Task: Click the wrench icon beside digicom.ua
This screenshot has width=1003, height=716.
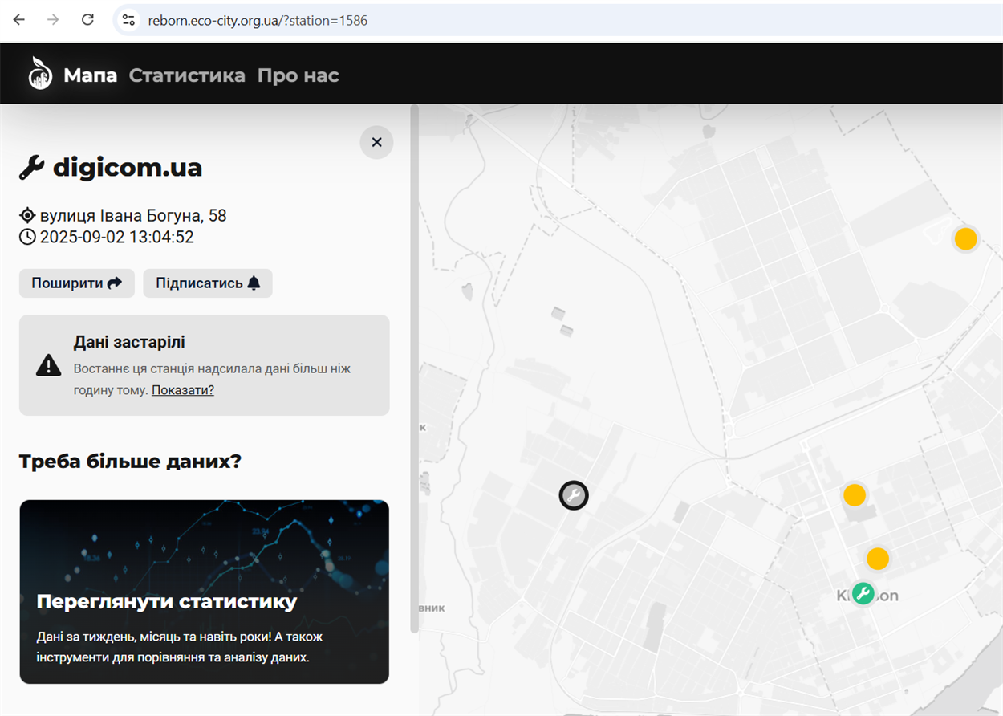Action: click(32, 168)
